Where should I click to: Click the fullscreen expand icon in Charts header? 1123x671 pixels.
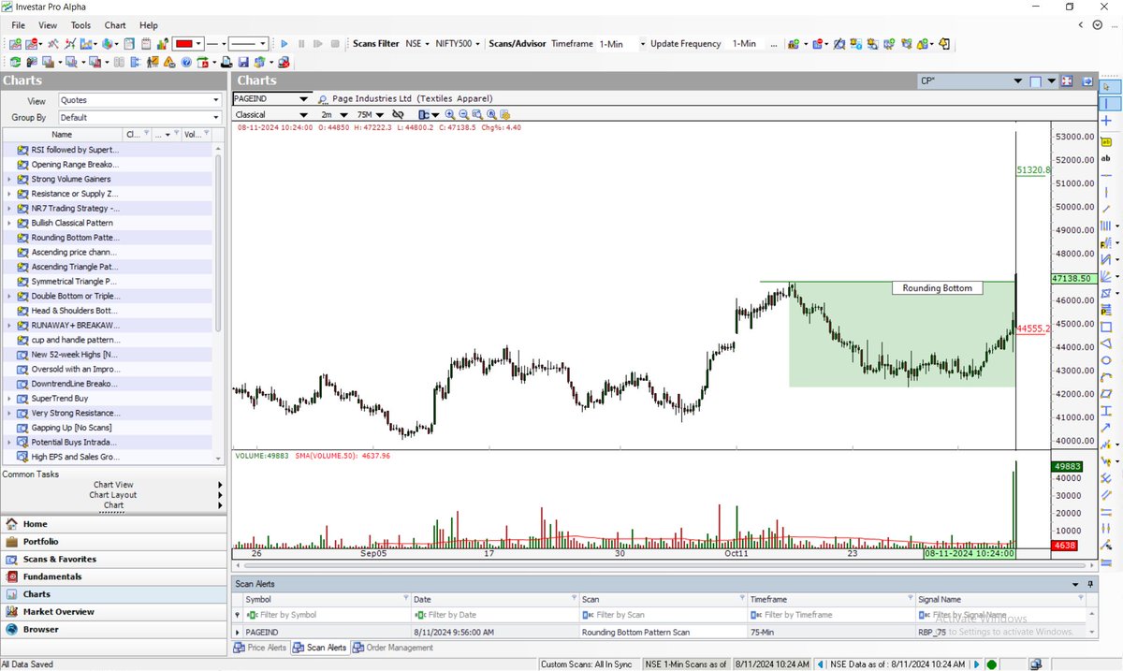[x=1066, y=81]
